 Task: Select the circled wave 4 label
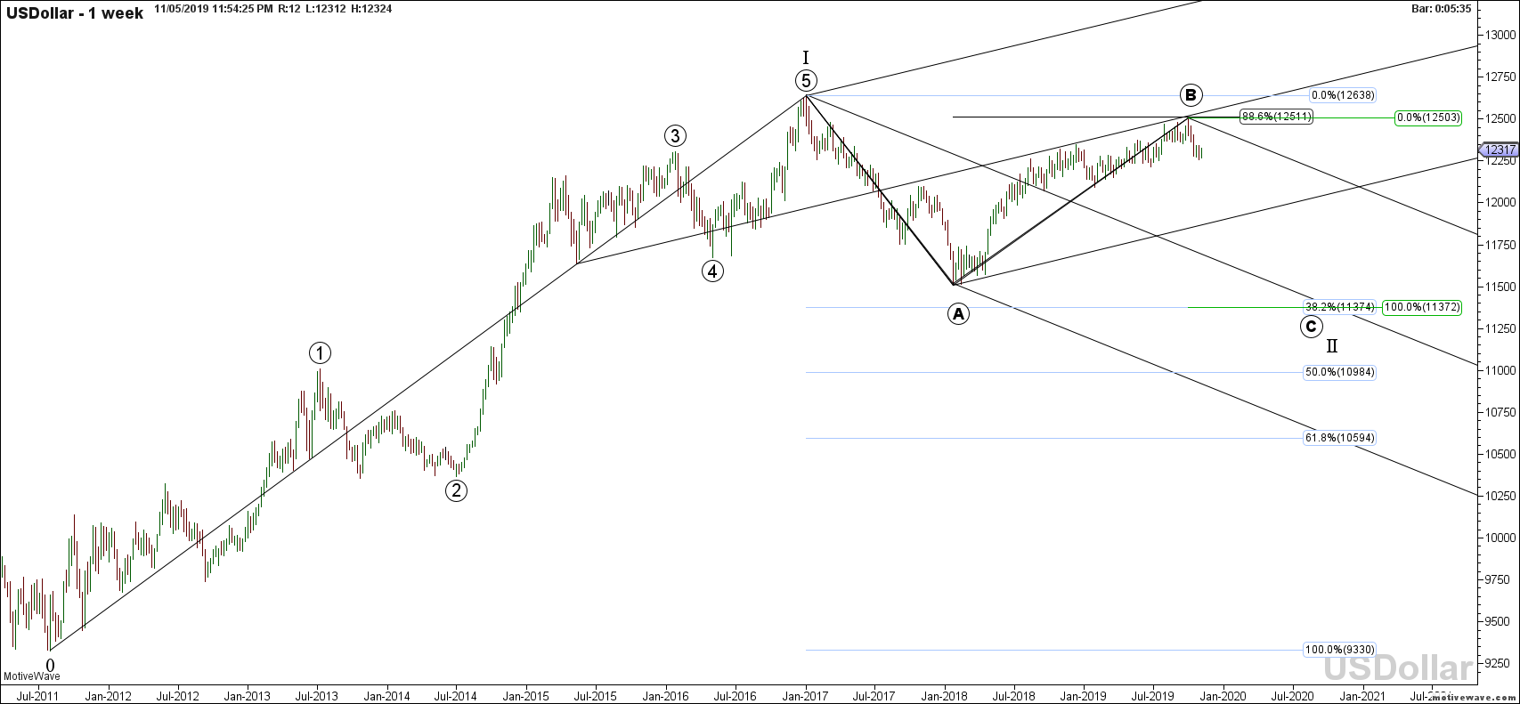711,271
